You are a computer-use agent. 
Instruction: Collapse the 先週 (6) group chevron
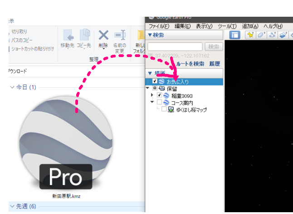pos(12,206)
